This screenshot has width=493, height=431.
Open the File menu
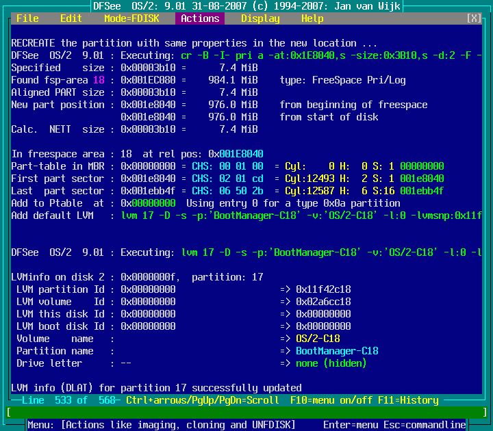pyautogui.click(x=27, y=18)
